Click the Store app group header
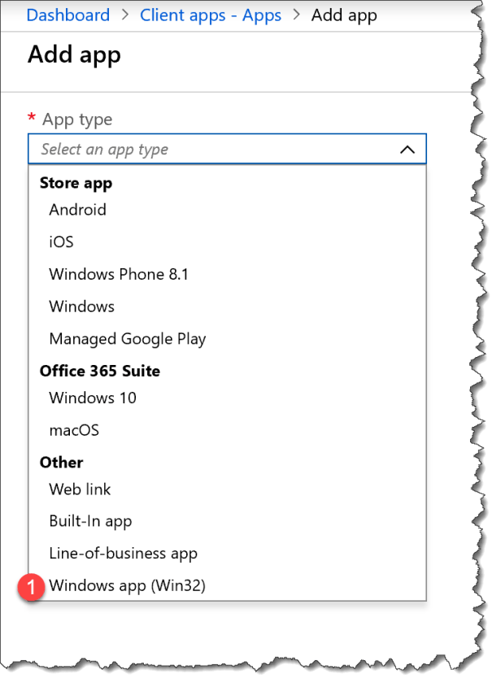Viewport: 501px width, 687px height. coord(76,183)
